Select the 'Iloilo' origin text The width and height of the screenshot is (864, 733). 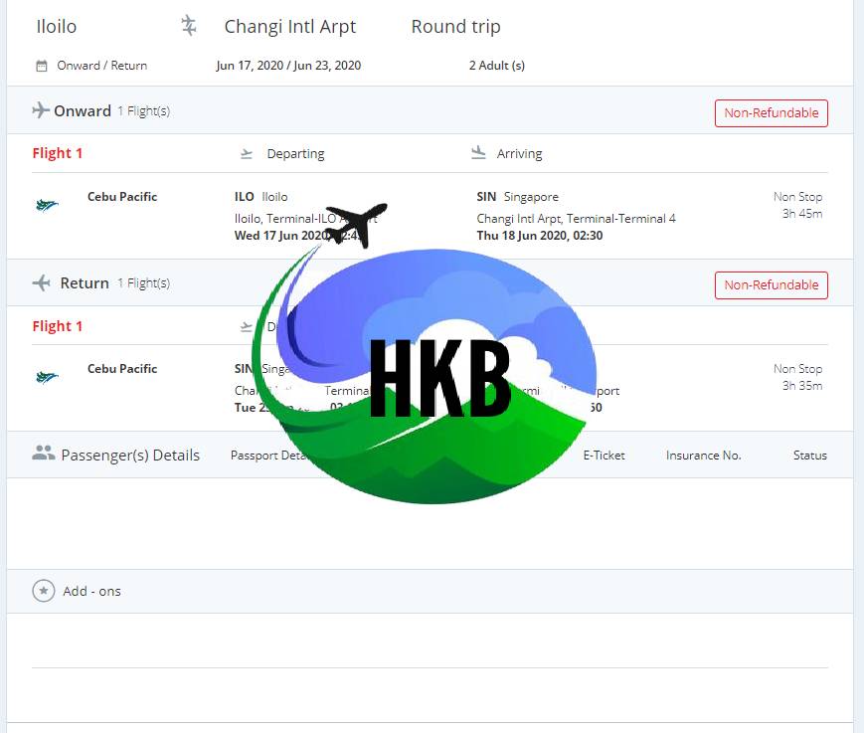(57, 27)
